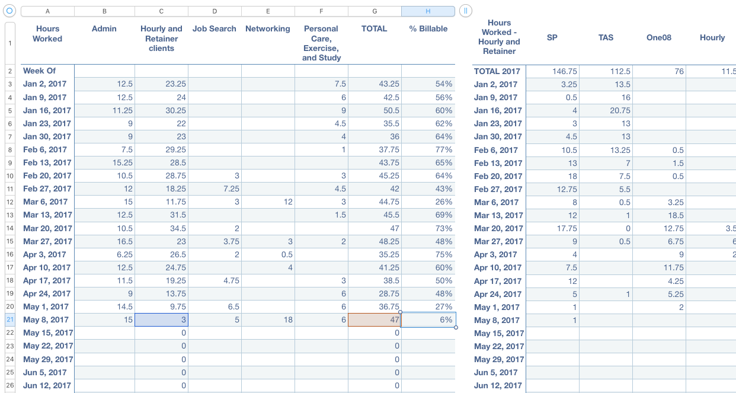Select row 1 header number
The height and width of the screenshot is (393, 736).
pos(9,43)
